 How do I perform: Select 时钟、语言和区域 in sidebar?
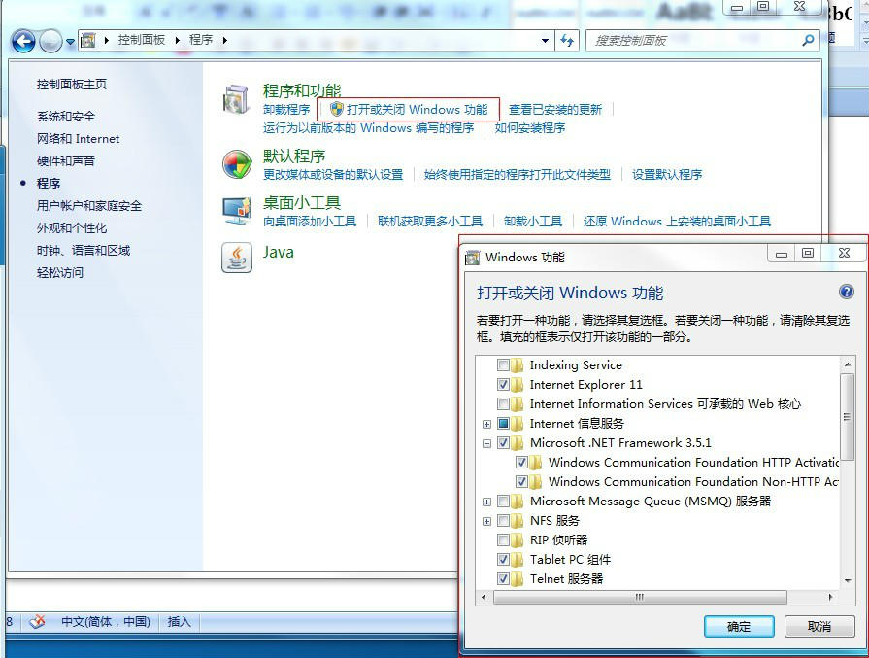(84, 250)
